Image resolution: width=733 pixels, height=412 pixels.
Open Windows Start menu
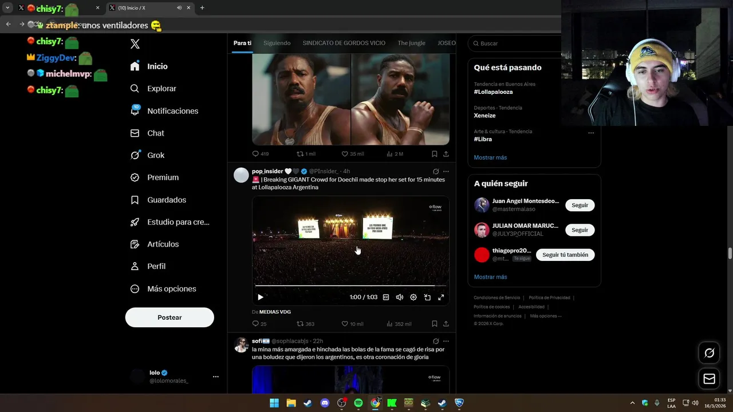point(274,403)
